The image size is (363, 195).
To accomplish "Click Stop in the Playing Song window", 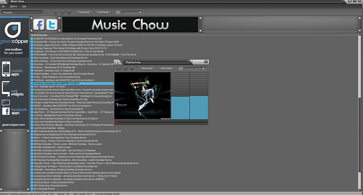I will (x=132, y=68).
